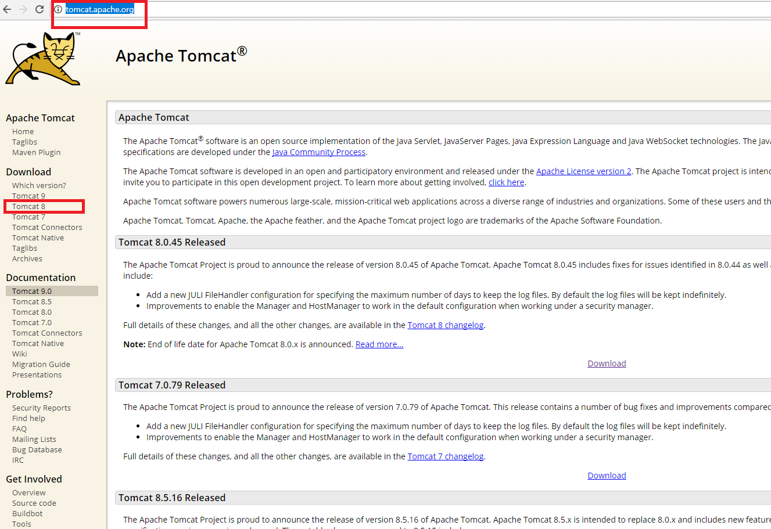Image resolution: width=771 pixels, height=529 pixels.
Task: Click Download under Tomcat 7.0.79 Released
Action: click(607, 476)
